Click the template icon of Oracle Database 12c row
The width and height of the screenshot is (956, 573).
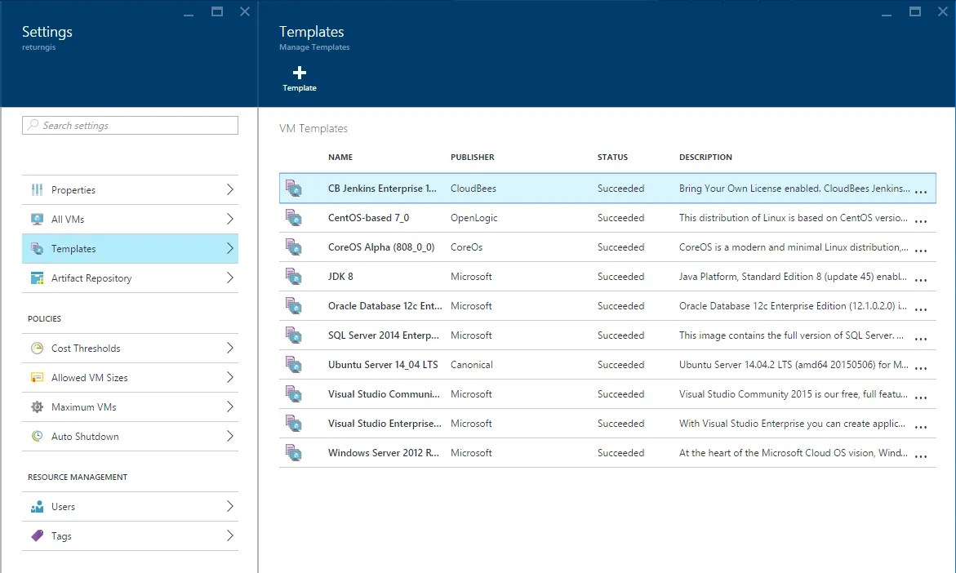(294, 304)
